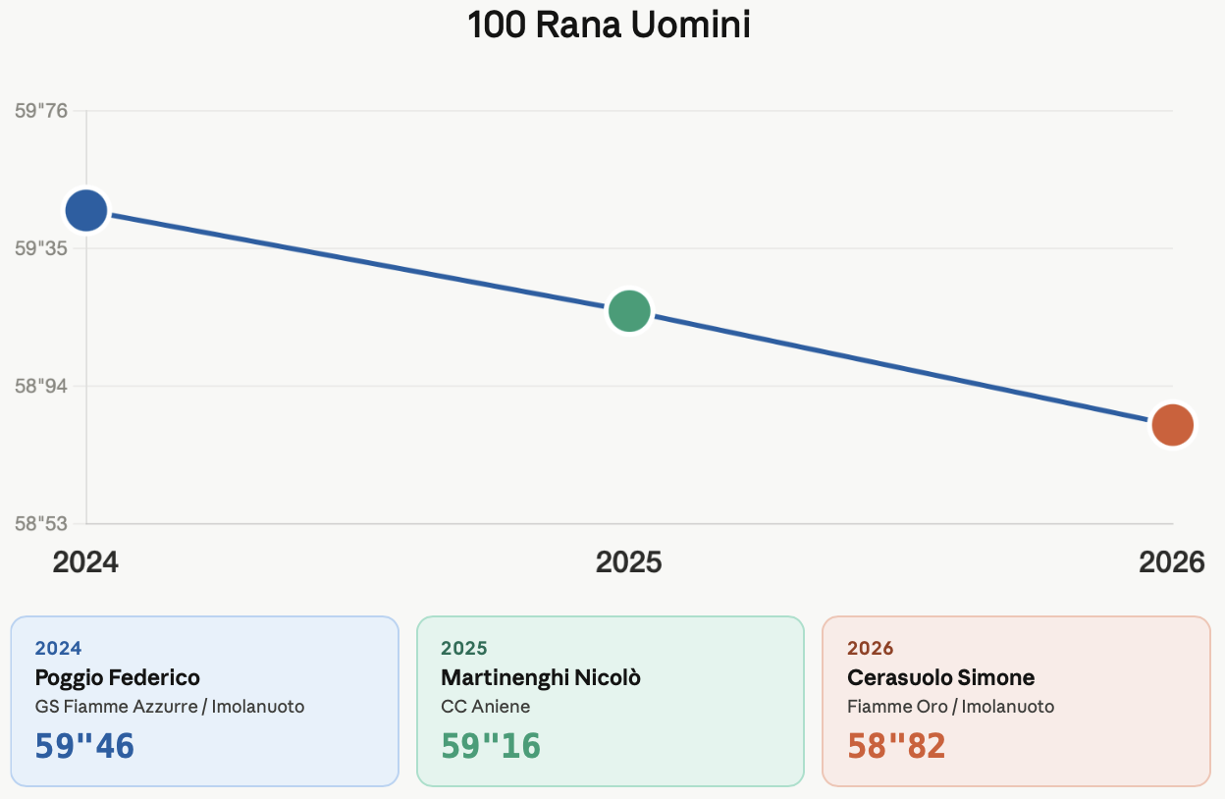Select the green 2025 data point
This screenshot has width=1225, height=799.
tap(629, 311)
